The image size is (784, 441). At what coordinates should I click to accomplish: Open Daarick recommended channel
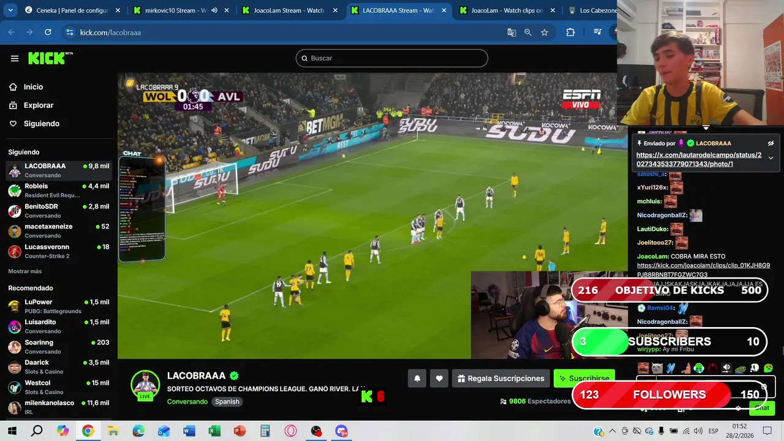(59, 367)
